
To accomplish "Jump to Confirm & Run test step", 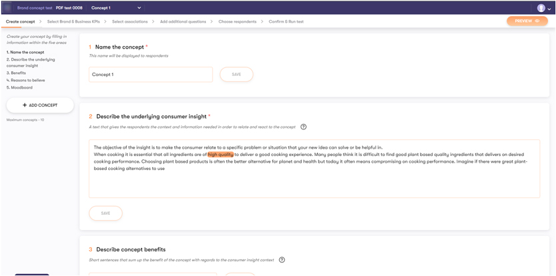I will pyautogui.click(x=285, y=21).
